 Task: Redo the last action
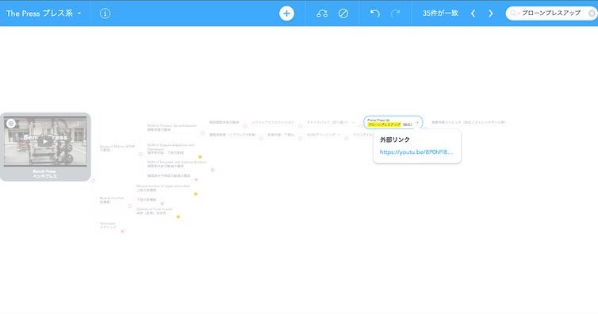(x=396, y=13)
